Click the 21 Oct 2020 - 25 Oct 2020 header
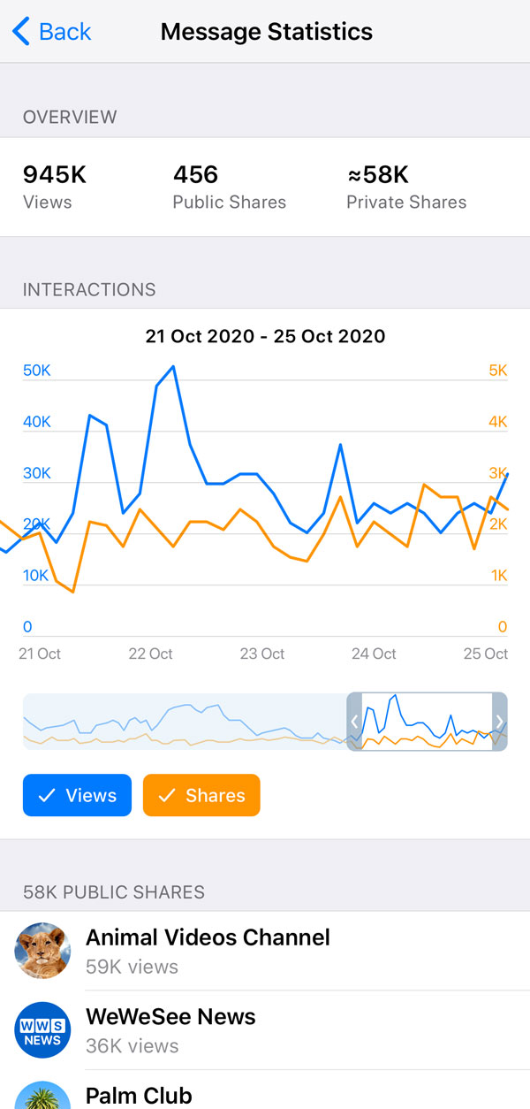The height and width of the screenshot is (1109, 530). click(265, 337)
